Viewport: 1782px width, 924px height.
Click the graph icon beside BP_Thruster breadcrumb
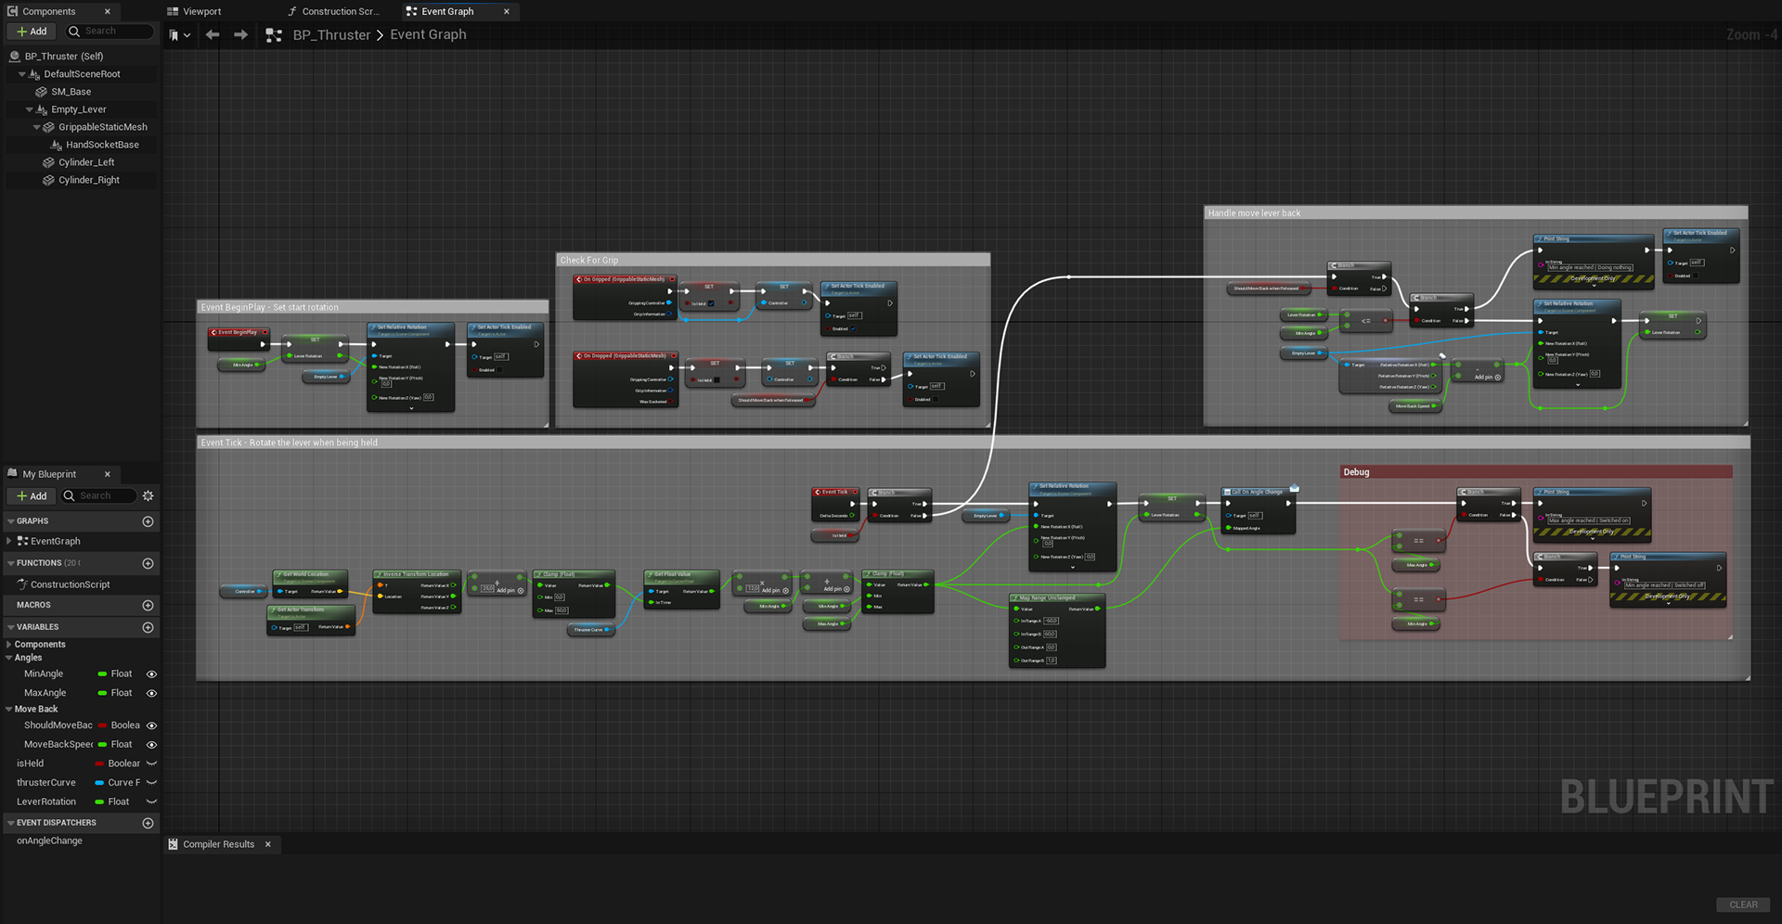point(274,35)
